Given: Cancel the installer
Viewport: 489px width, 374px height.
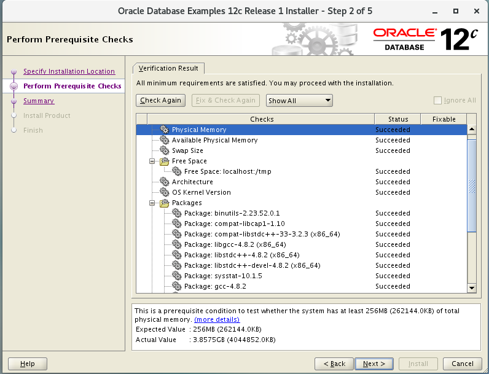Looking at the screenshot, I should pos(463,364).
